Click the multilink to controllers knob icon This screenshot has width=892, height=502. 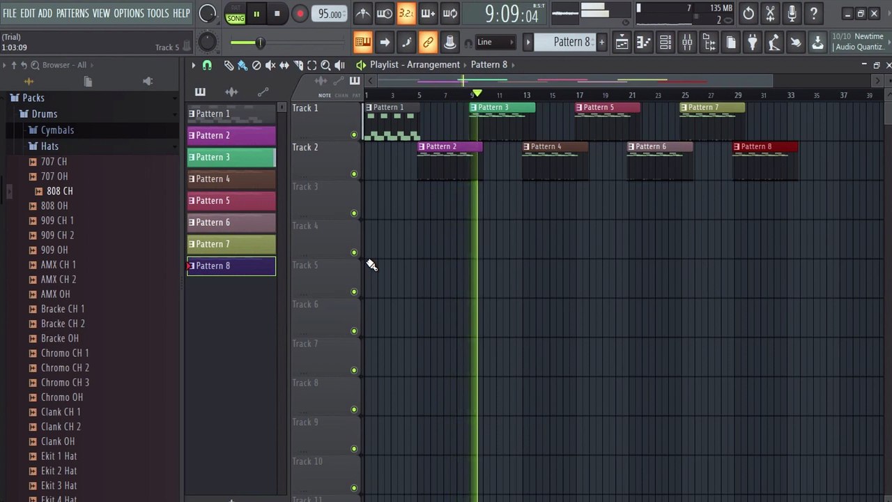coord(450,43)
